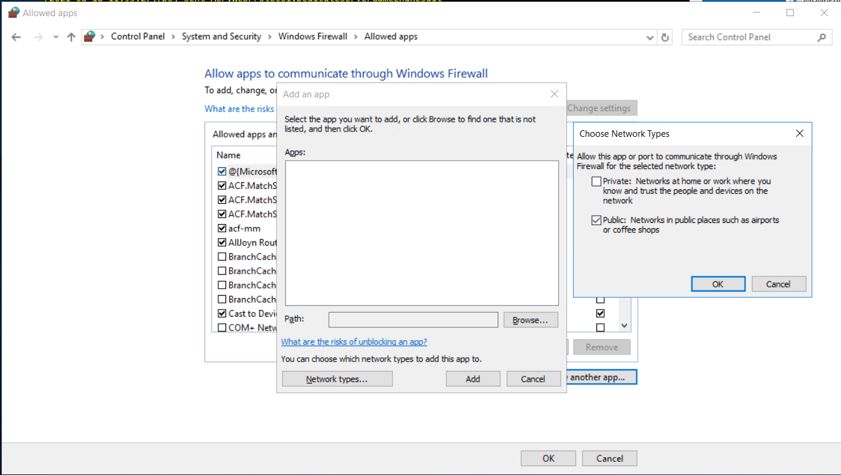
Task: Uncheck the AllJoyn Router checkbox
Action: [223, 243]
